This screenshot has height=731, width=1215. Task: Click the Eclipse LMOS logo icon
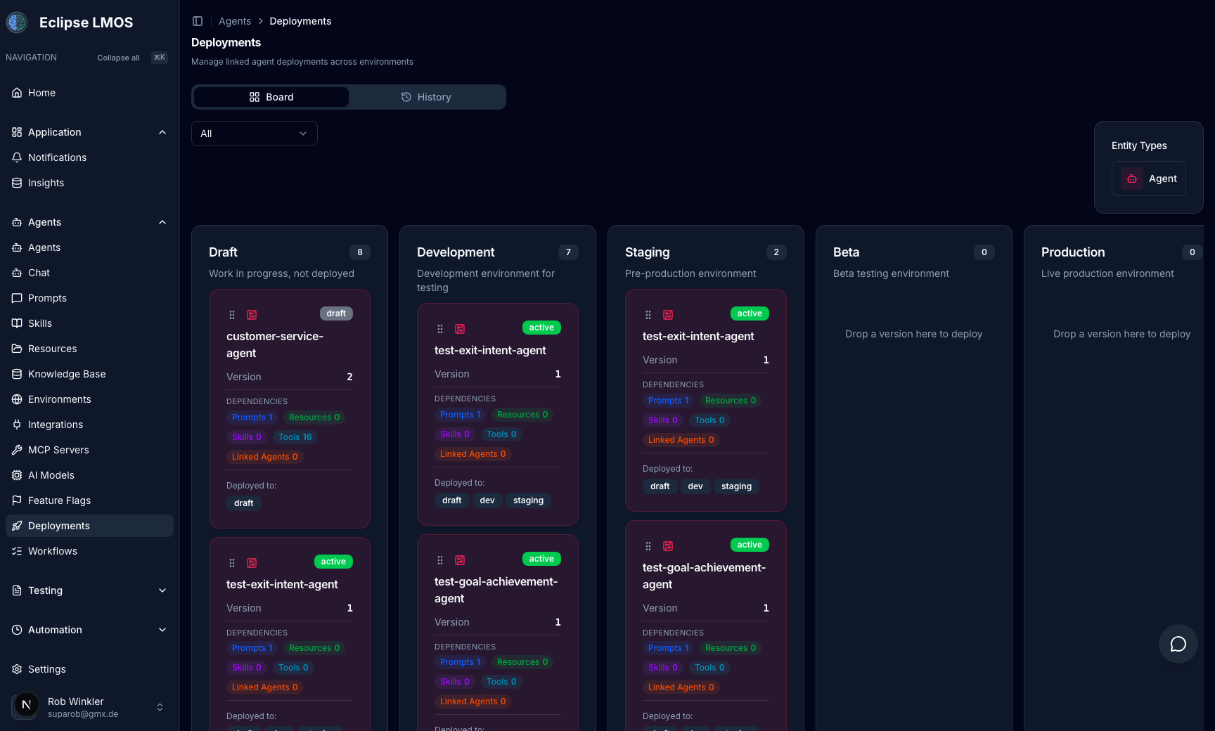17,22
